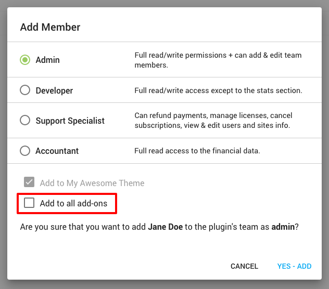
Task: Click the 'Support Specialist' role label
Action: tap(70, 121)
